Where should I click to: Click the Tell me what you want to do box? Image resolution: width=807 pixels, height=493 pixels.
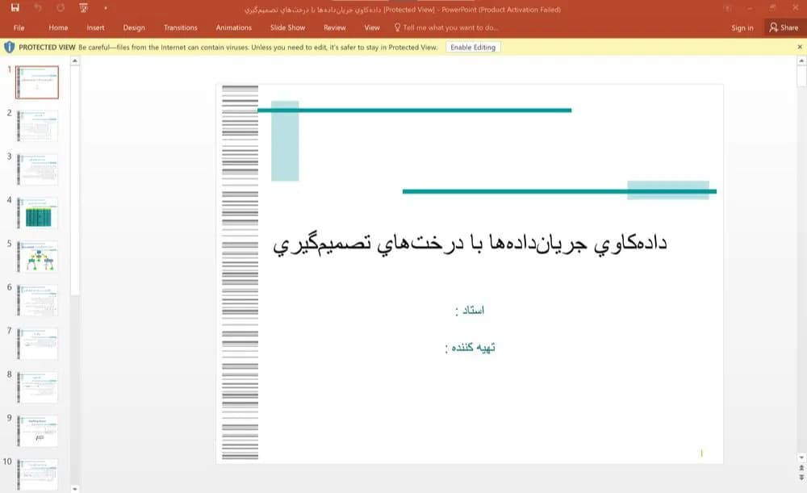coord(446,27)
